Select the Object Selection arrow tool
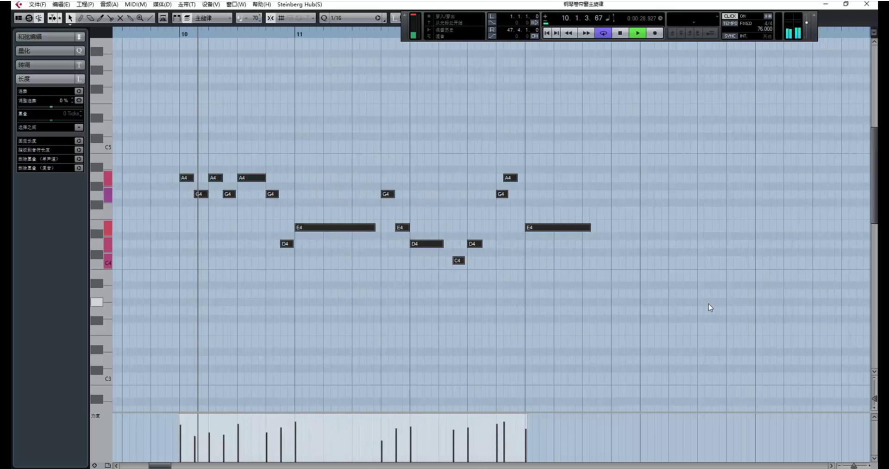889x469 pixels. pos(70,18)
